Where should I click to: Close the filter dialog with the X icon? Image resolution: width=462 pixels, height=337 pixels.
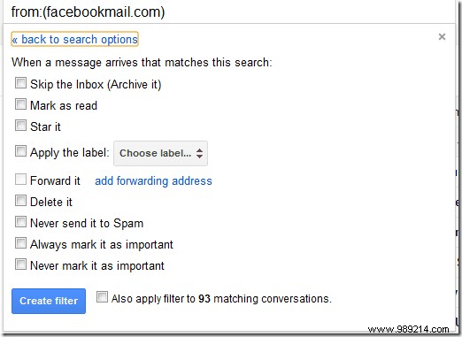(x=442, y=37)
